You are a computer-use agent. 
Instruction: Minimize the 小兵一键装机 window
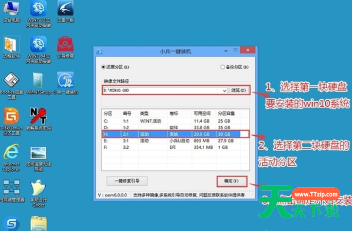click(x=226, y=51)
